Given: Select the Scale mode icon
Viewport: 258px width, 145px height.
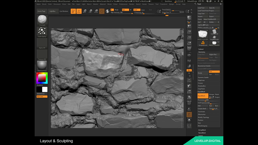Looking at the screenshot, I should pyautogui.click(x=90, y=11).
